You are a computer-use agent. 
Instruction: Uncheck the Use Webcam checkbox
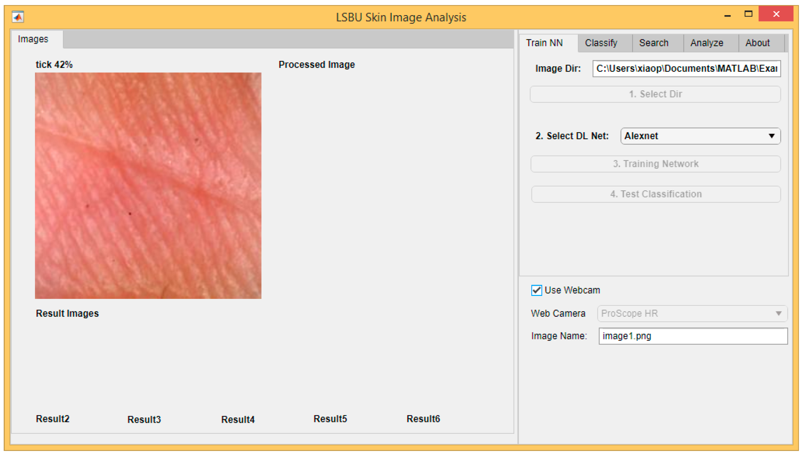tap(536, 290)
